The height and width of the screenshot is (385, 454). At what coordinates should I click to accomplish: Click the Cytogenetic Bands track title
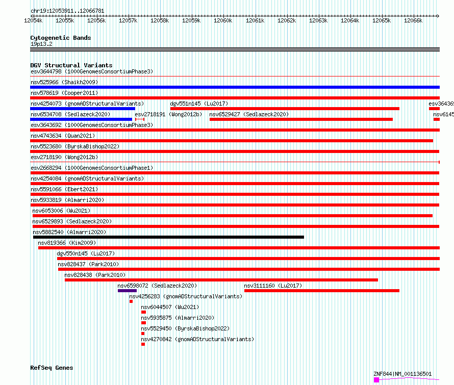coord(61,38)
